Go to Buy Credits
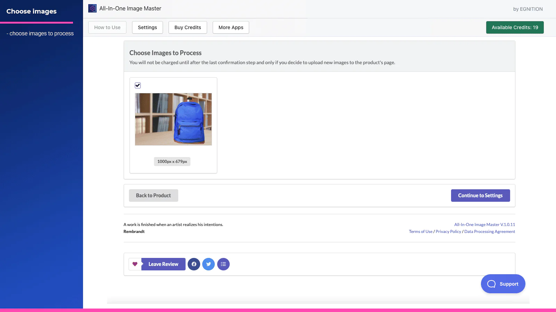This screenshot has width=556, height=312. (188, 27)
